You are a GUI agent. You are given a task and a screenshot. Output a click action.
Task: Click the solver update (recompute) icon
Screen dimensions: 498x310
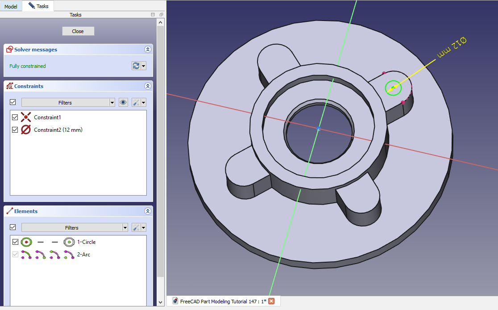(x=136, y=66)
